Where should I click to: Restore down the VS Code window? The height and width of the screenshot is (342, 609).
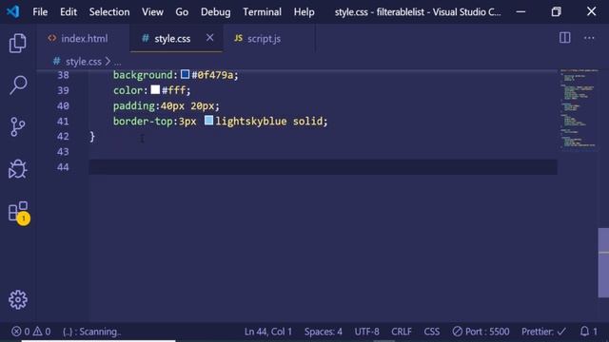coord(556,11)
